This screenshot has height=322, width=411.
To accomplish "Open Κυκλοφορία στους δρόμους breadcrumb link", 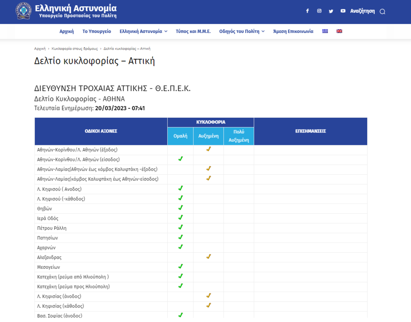I will [x=75, y=49].
